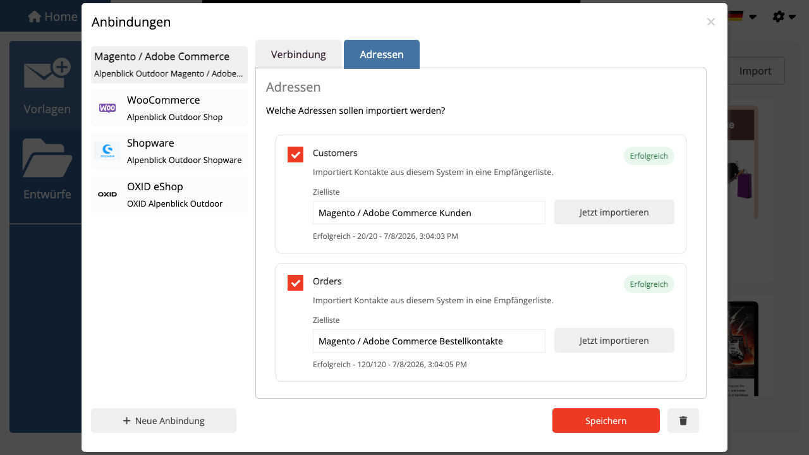Click the Erfolgreich badge for Orders
The image size is (809, 455).
point(649,284)
